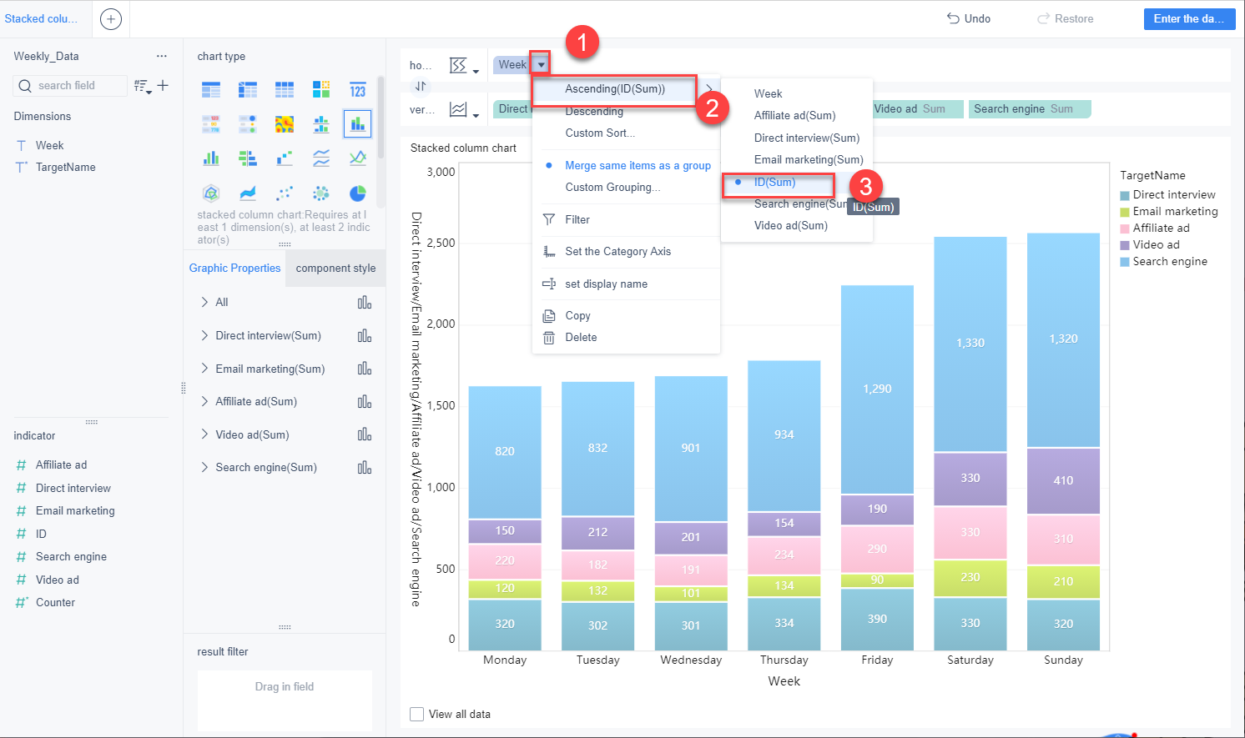Choose the waterfall chart type icon
Screen dimensions: 1245x738
point(285,158)
